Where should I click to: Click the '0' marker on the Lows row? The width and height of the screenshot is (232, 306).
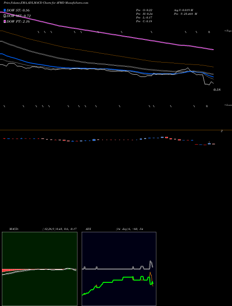[x=207, y=106]
